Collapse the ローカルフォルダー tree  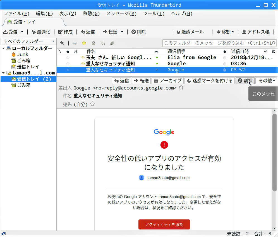3,48
